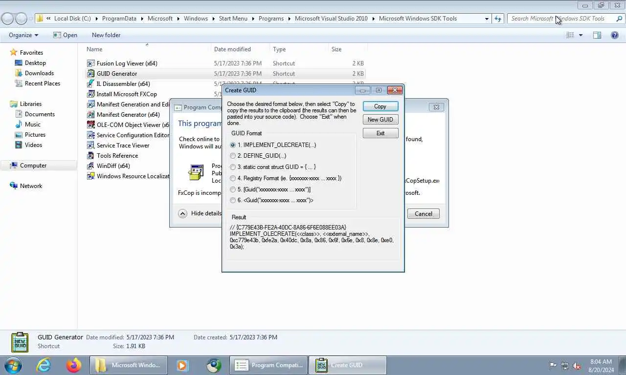The width and height of the screenshot is (626, 375).
Task: Launch Internet Explorer from taskbar
Action: coord(44,365)
